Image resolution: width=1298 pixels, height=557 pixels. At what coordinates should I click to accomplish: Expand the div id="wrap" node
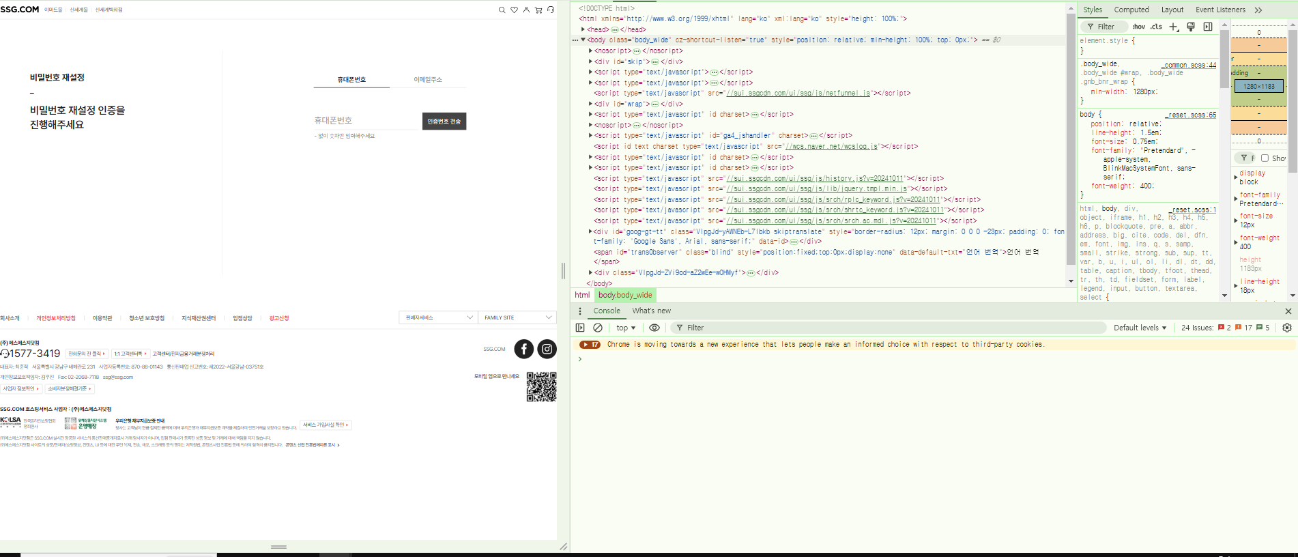click(590, 104)
